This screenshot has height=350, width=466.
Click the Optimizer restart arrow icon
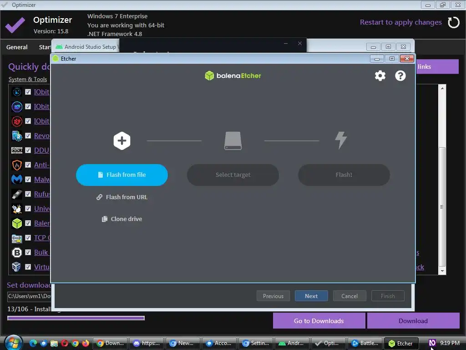click(x=454, y=22)
